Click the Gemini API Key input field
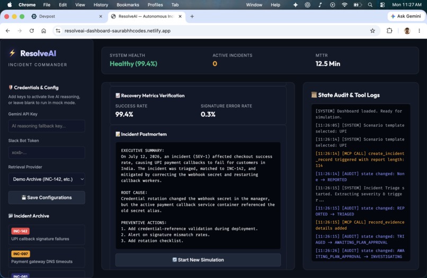 point(47,126)
